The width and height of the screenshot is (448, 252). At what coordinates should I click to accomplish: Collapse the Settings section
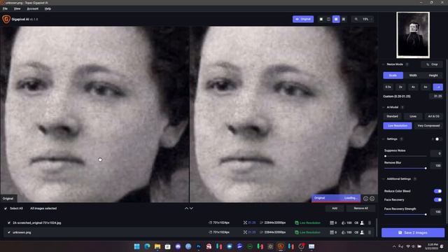(x=384, y=139)
